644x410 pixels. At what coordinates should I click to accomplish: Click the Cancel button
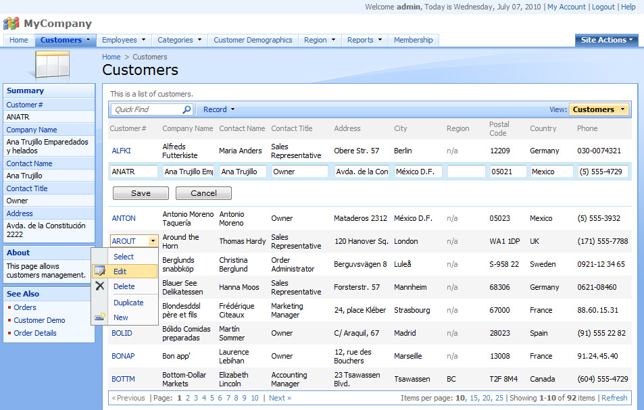203,193
